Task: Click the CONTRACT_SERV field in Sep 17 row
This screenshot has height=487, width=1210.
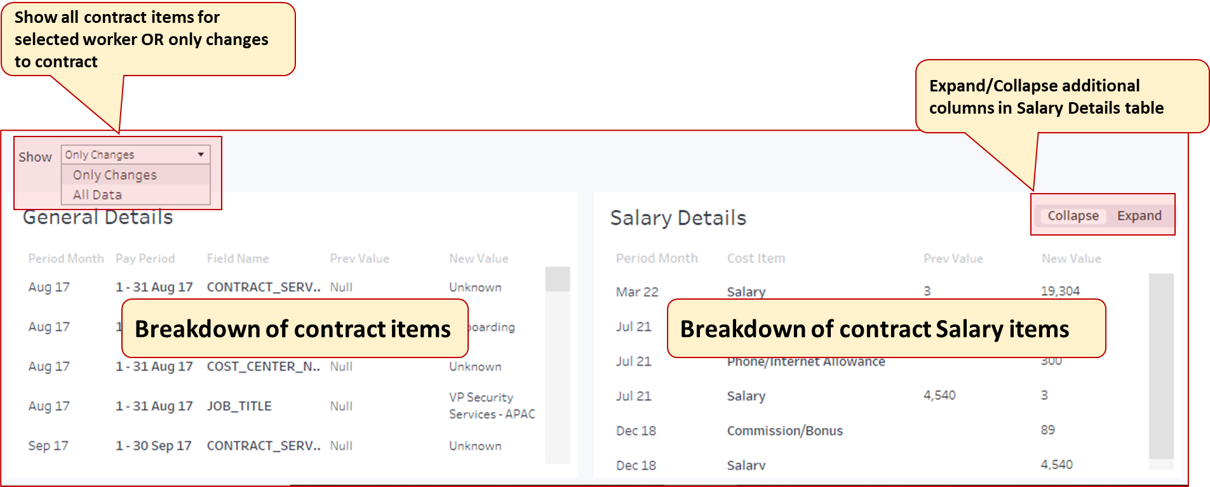Action: (x=264, y=445)
